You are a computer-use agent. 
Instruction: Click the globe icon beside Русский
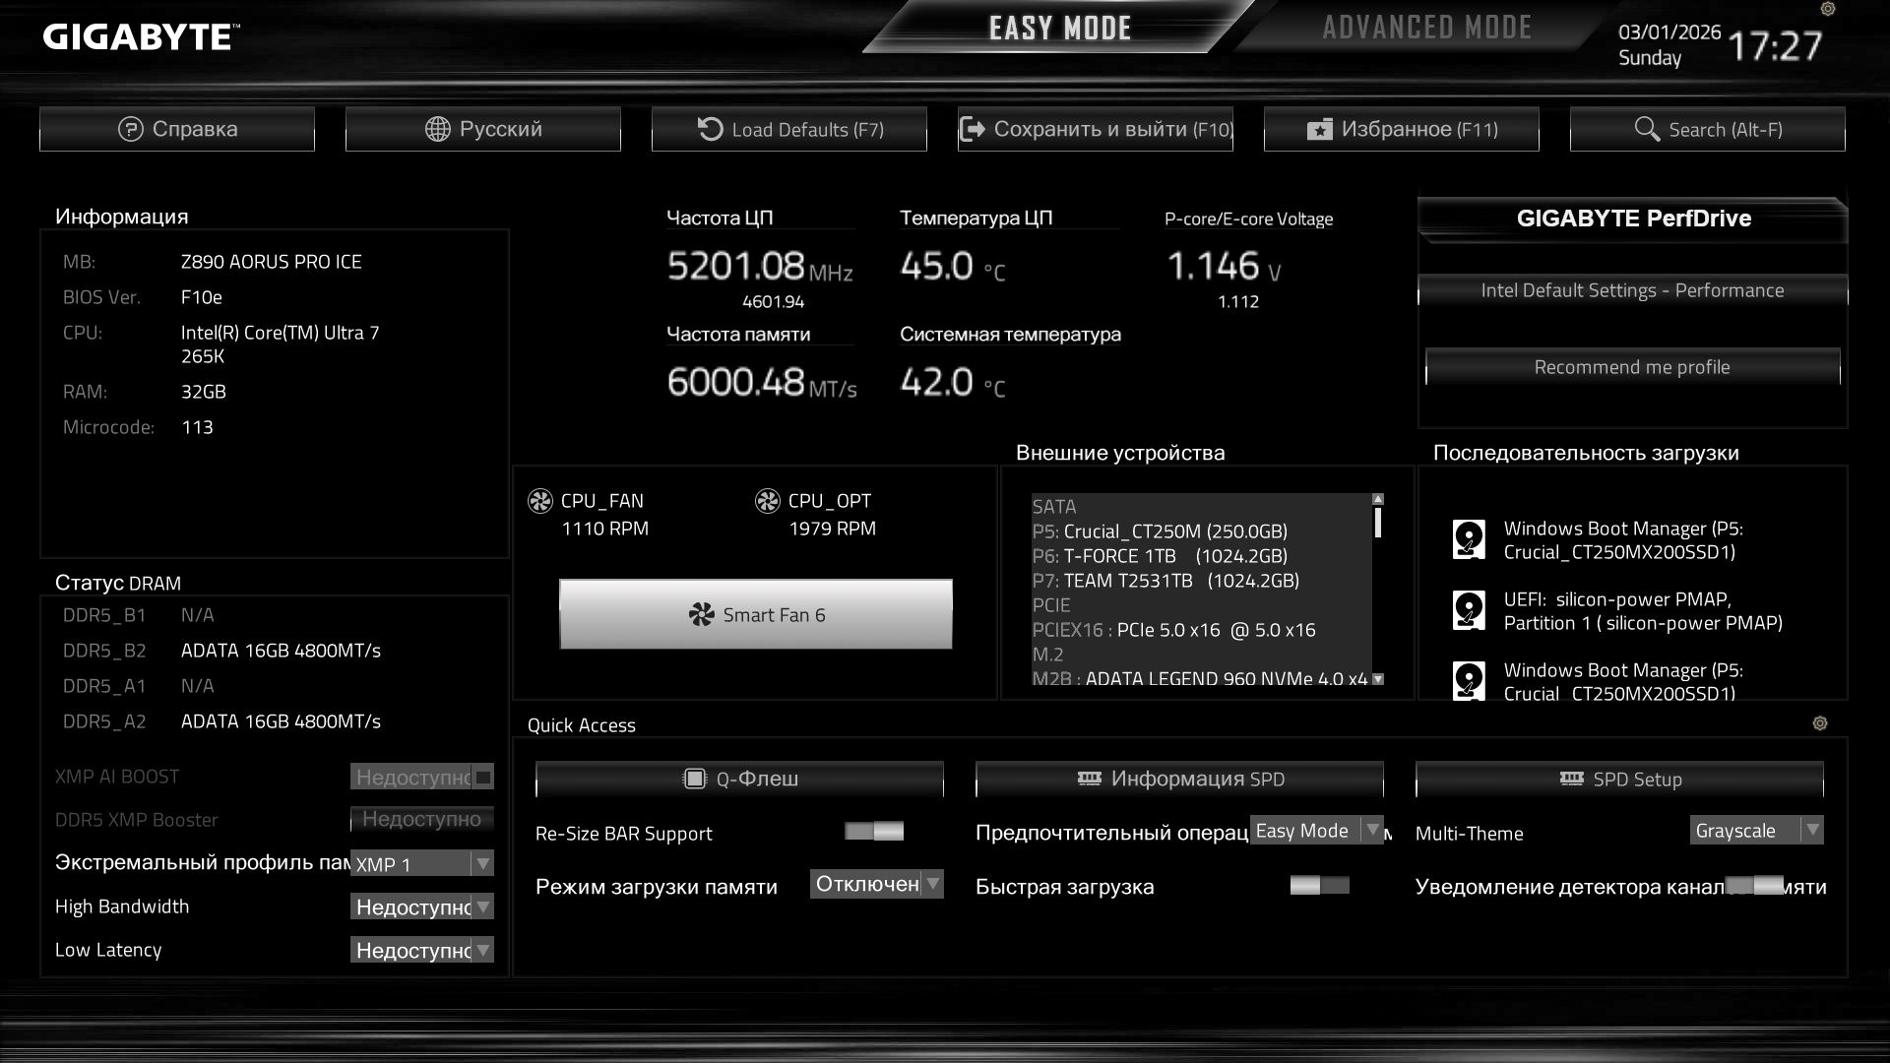(437, 129)
